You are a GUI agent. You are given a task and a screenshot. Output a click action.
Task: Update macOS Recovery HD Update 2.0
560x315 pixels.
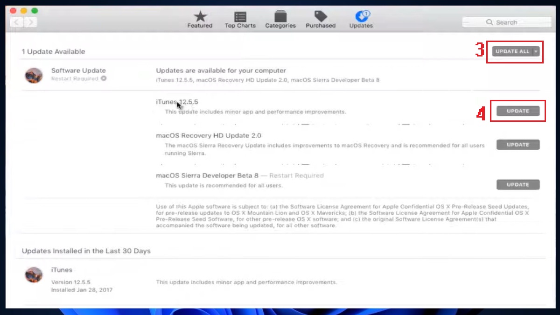click(518, 145)
